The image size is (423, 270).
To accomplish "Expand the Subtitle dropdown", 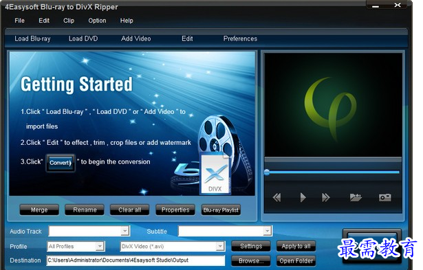I will click(x=267, y=231).
